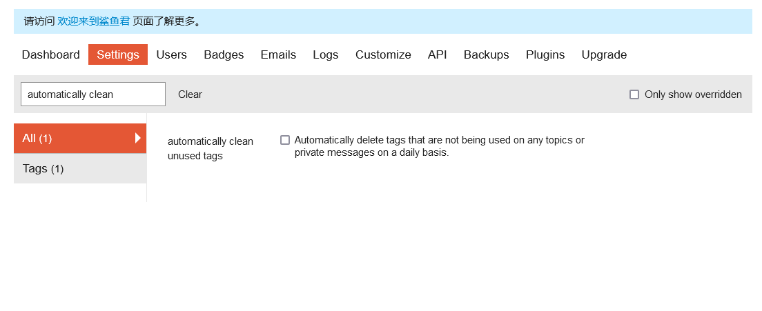The height and width of the screenshot is (311, 762).
Task: Toggle automatically clean unused tags checkbox
Action: click(285, 140)
